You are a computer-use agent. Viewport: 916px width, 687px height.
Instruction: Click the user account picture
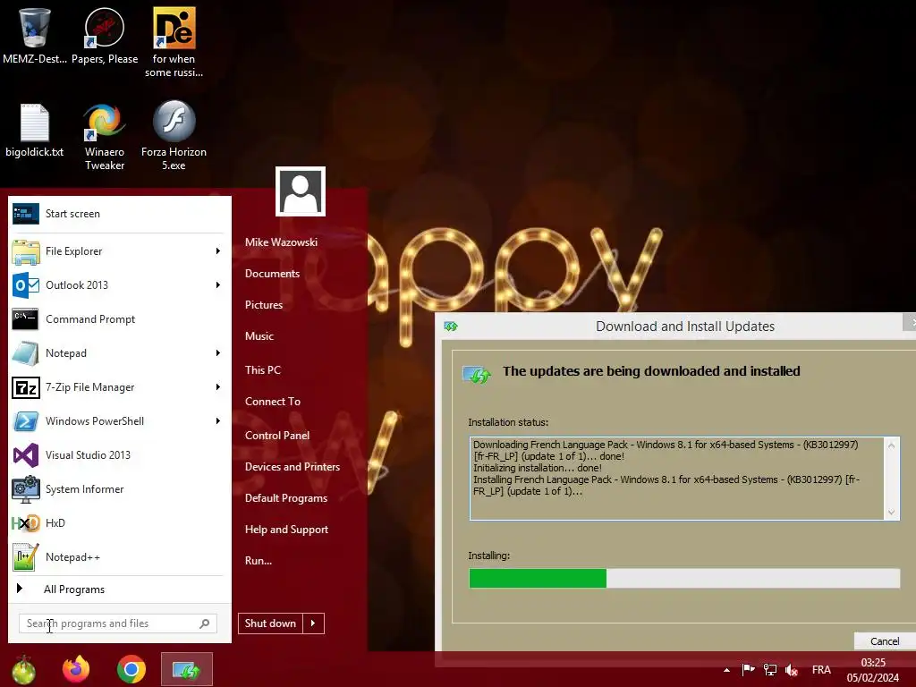tap(301, 191)
